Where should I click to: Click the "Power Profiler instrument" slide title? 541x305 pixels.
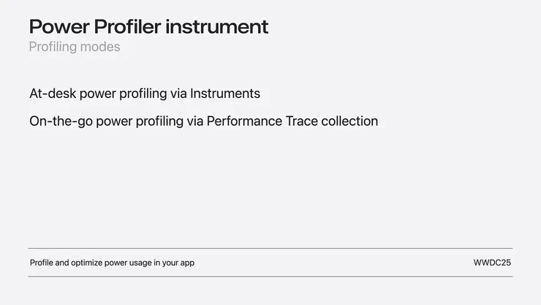pos(148,27)
